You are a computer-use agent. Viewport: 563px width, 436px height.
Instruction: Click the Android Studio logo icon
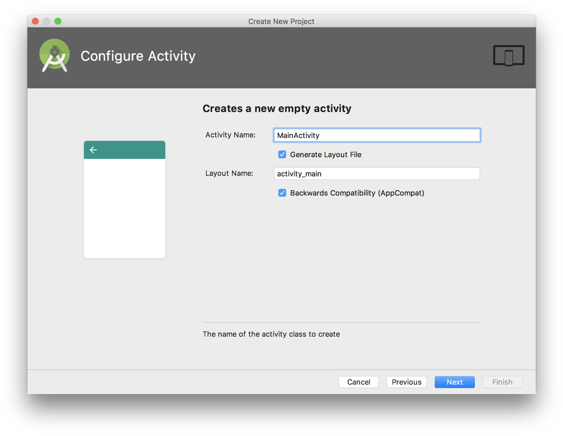(55, 56)
